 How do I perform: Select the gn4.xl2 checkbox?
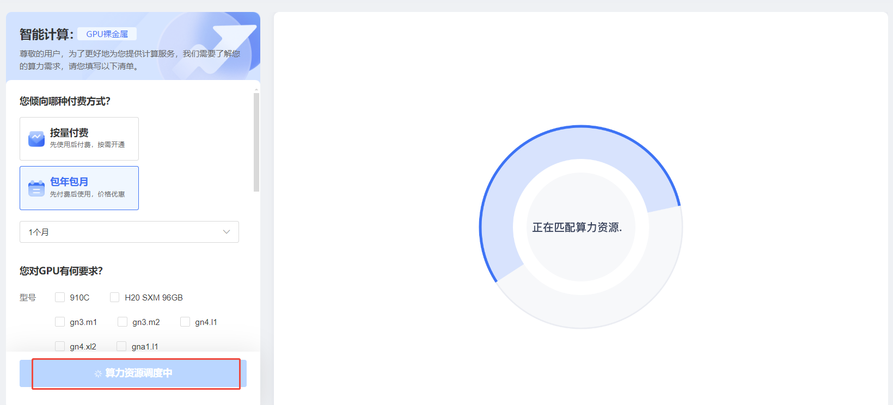(60, 346)
